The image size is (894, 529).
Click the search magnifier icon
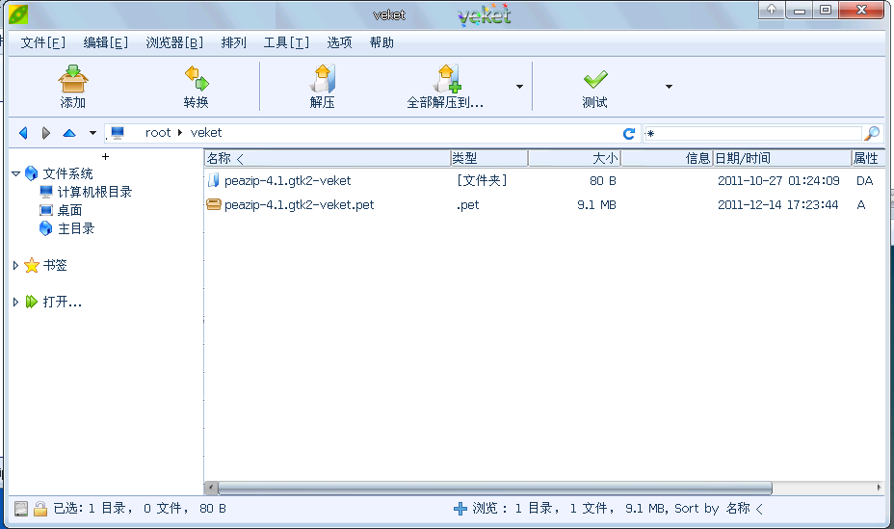tap(873, 133)
